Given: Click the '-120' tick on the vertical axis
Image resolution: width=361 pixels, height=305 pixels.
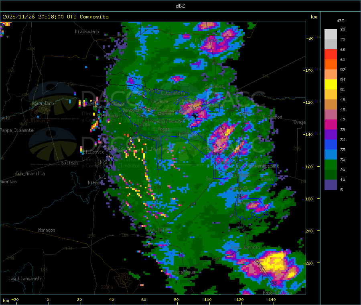Looking at the screenshot, I should click(x=309, y=102).
